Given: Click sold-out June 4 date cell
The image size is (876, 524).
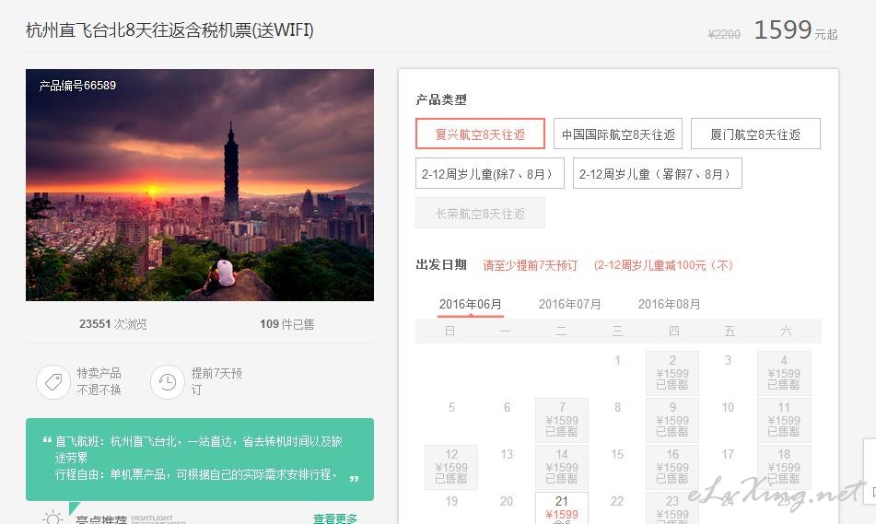Looking at the screenshot, I should (784, 373).
